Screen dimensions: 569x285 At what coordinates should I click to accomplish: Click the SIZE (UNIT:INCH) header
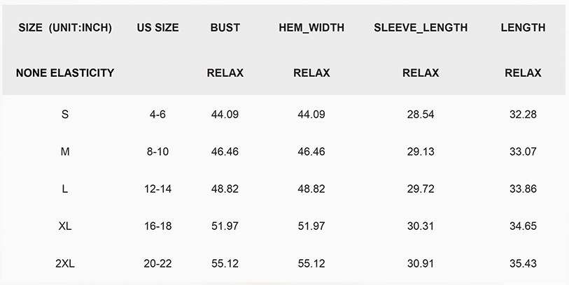65,28
